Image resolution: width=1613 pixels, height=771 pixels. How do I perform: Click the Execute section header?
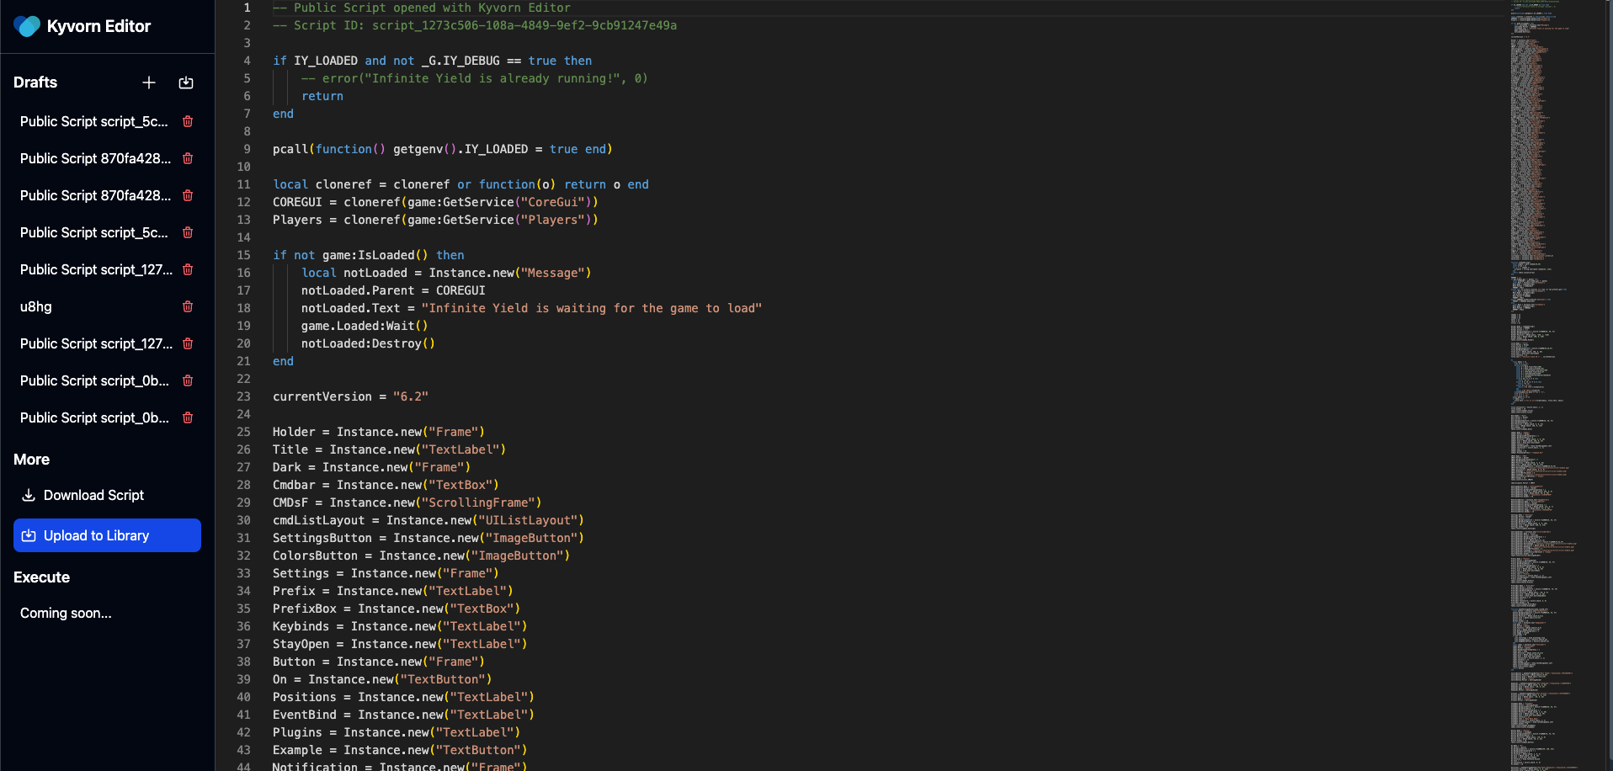tap(41, 577)
